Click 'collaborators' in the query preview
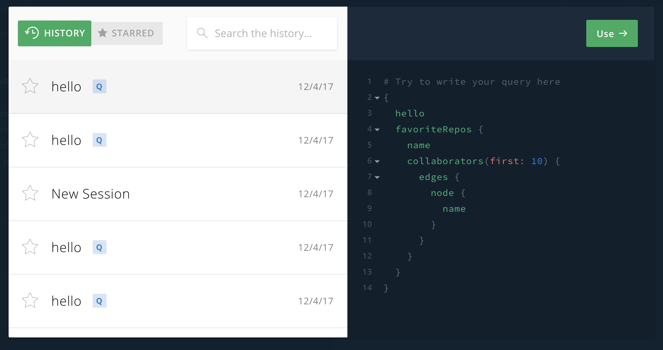 tap(445, 161)
